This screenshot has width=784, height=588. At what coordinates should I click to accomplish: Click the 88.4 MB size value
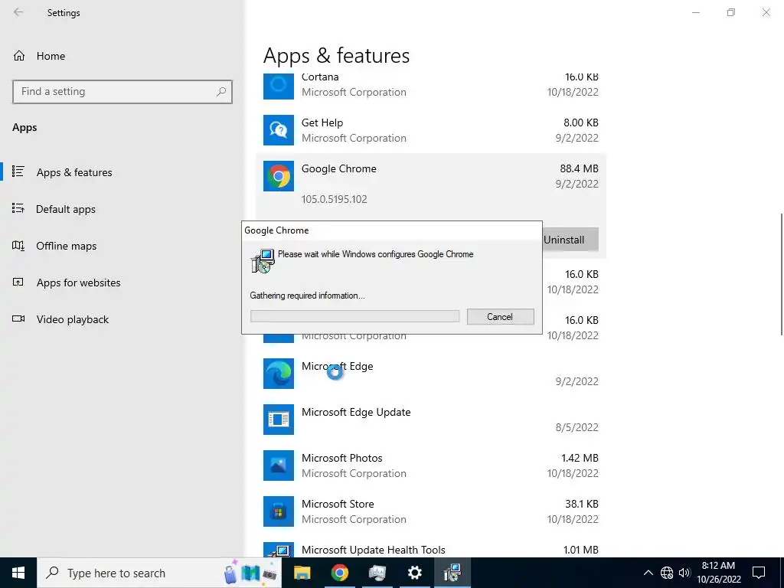tap(579, 168)
